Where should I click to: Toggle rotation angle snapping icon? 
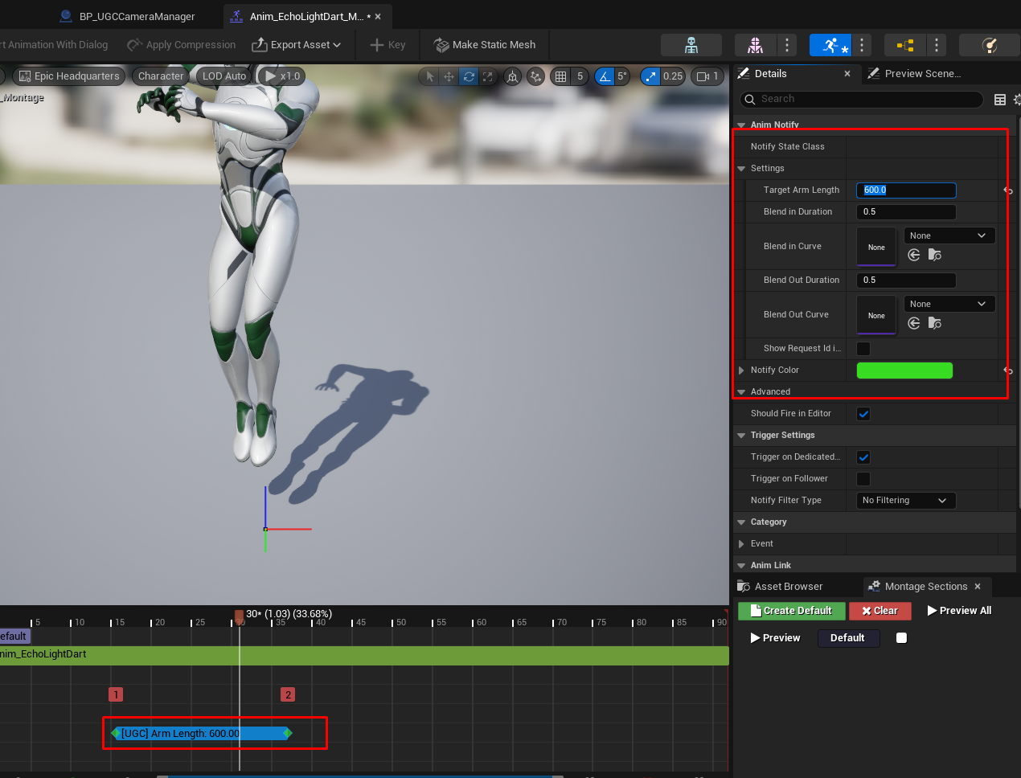pos(604,76)
